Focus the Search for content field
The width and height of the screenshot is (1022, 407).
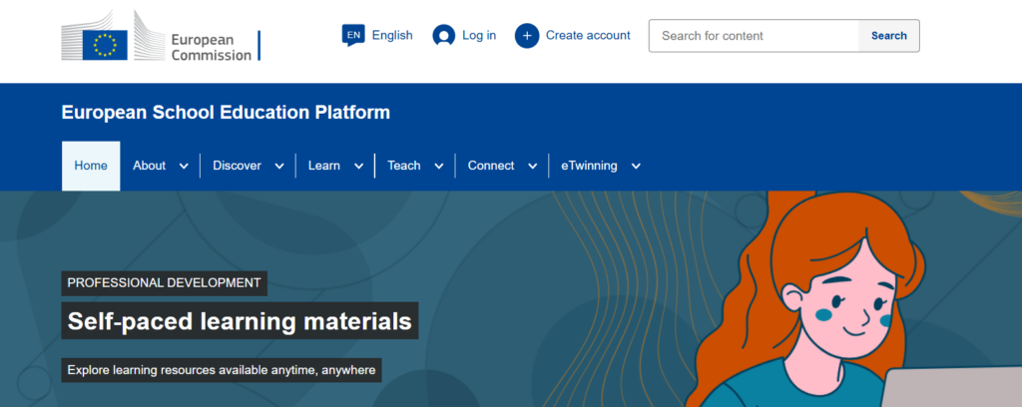(x=754, y=36)
